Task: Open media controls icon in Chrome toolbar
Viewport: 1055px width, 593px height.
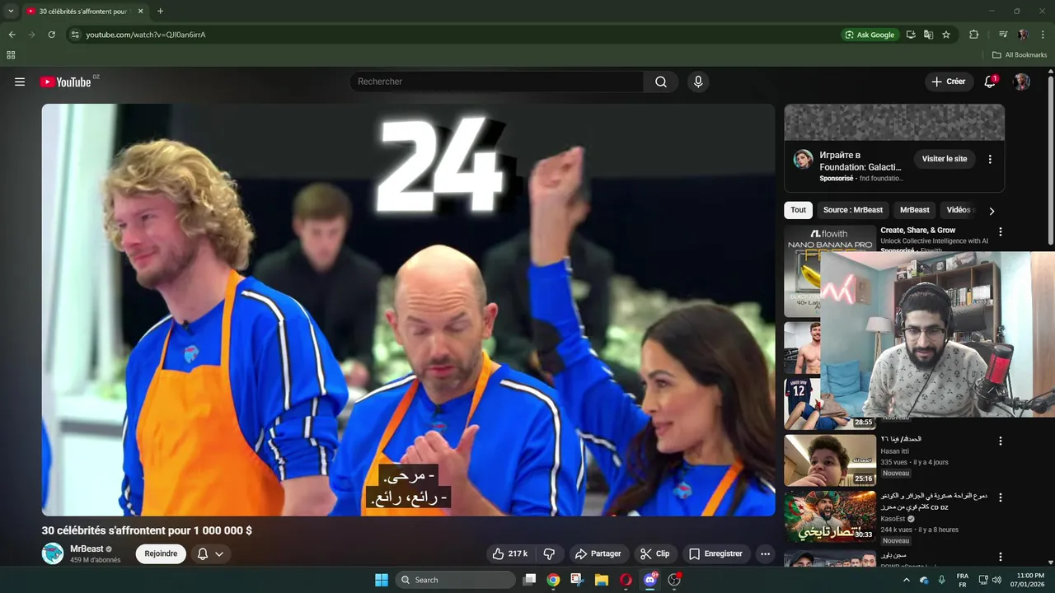Action: [1003, 35]
